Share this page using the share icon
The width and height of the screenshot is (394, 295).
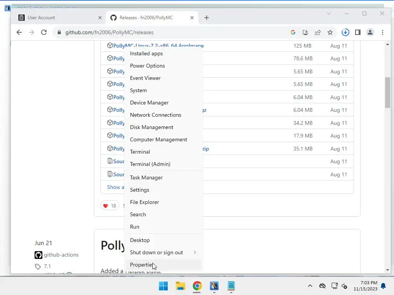tap(317, 32)
